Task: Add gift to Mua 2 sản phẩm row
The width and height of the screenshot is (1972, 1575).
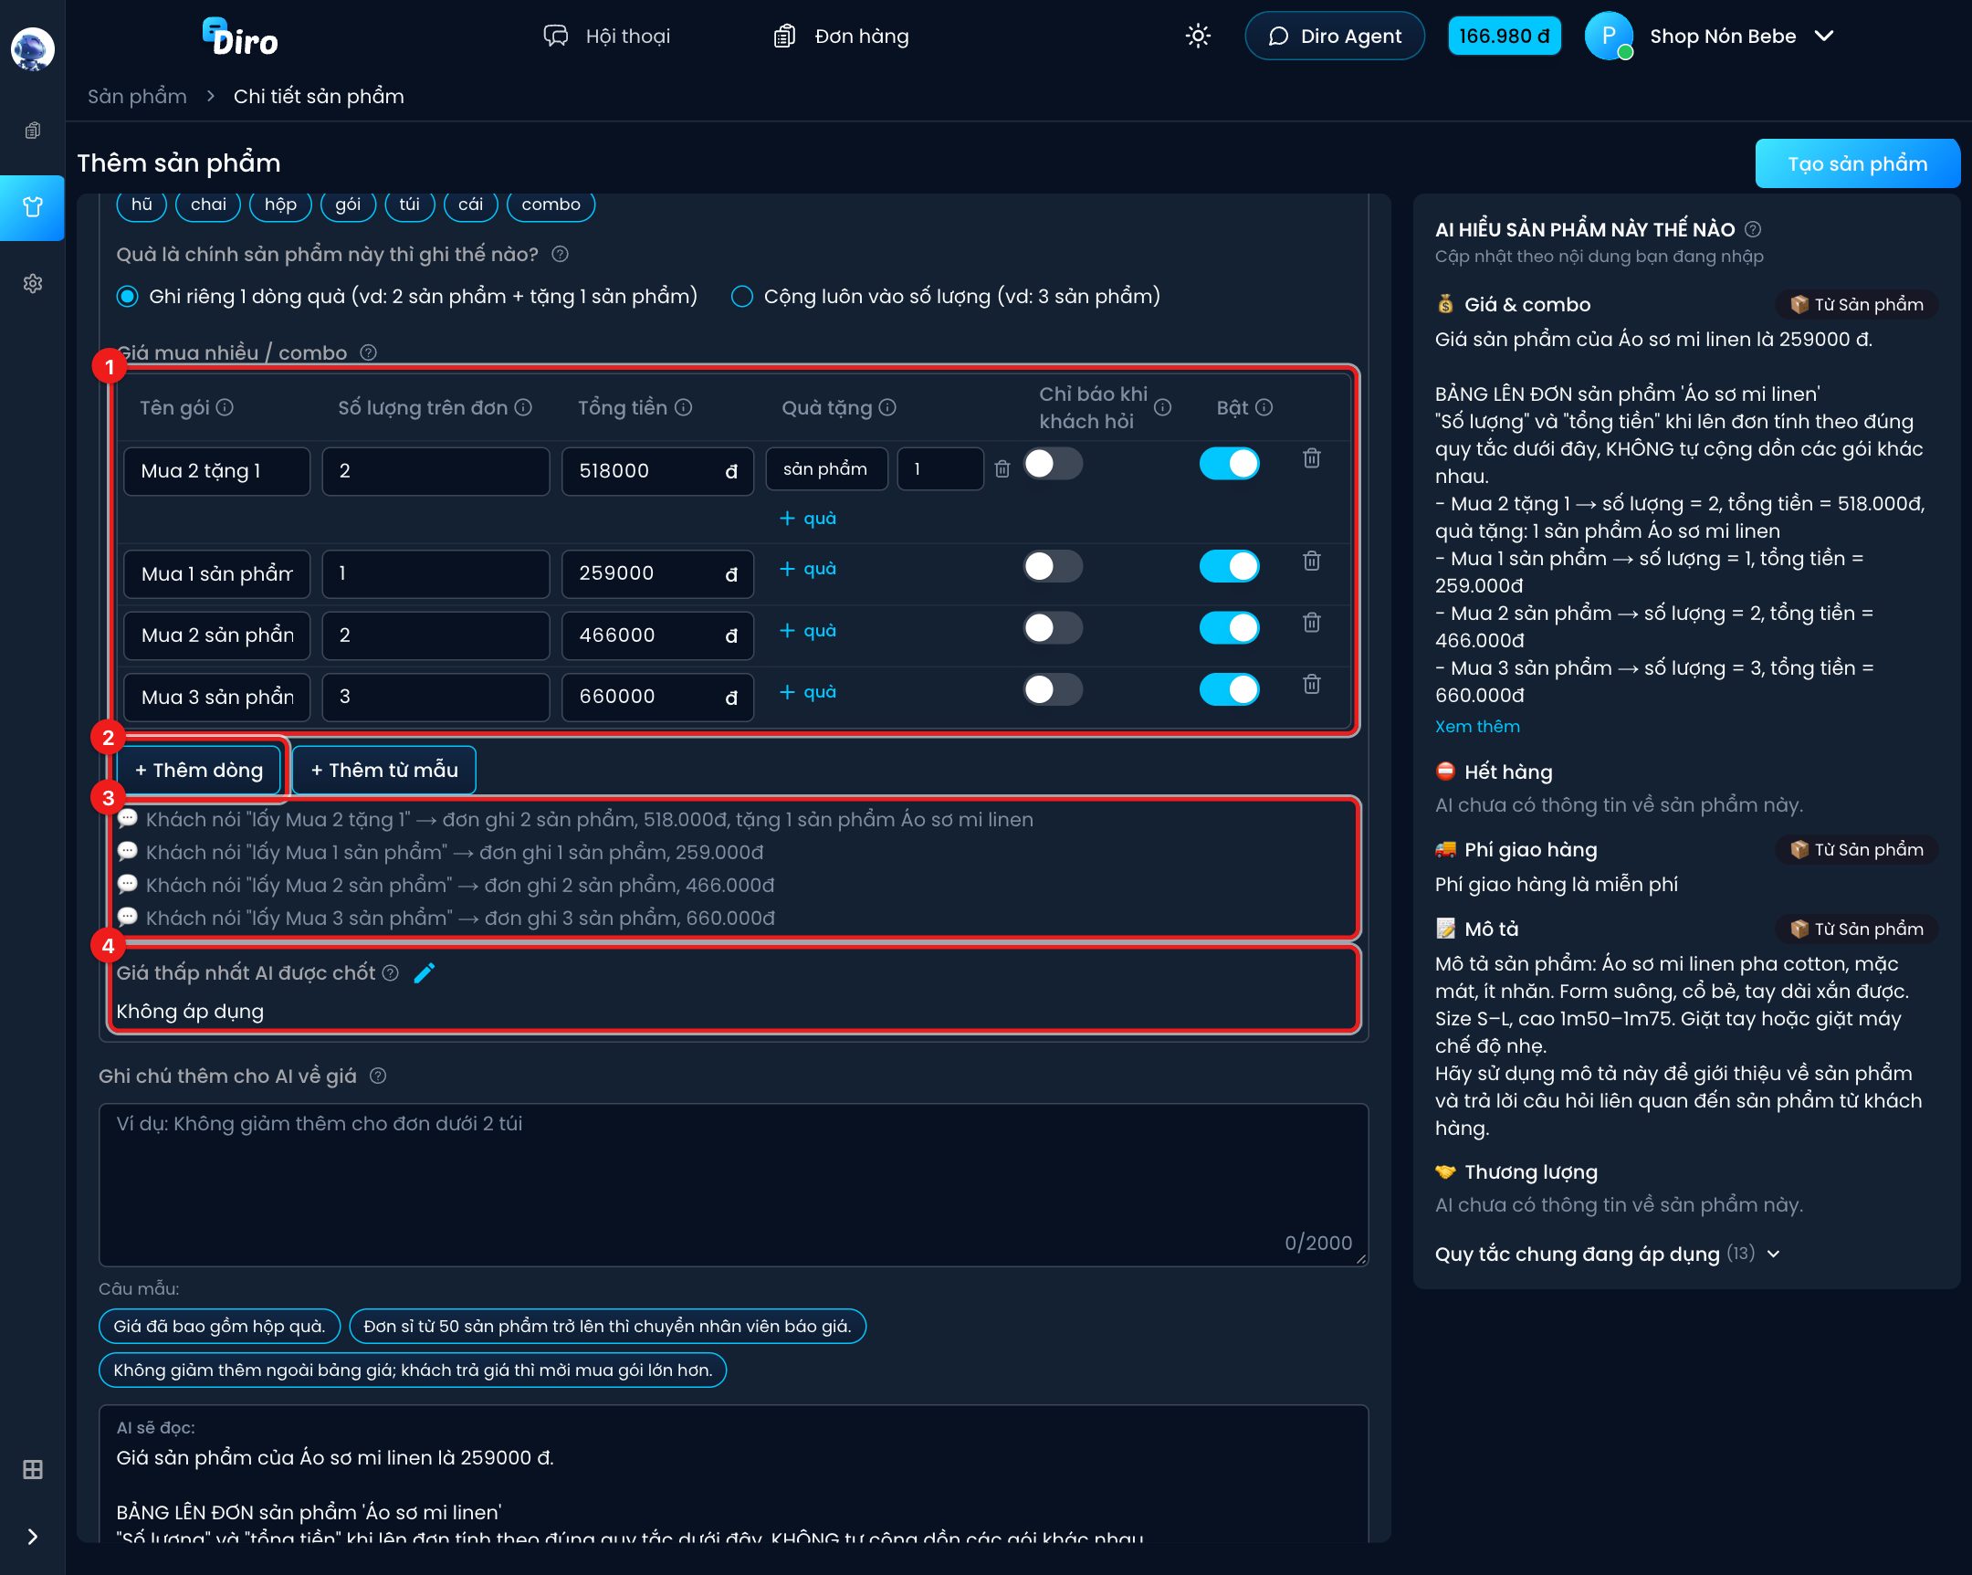Action: click(x=808, y=630)
